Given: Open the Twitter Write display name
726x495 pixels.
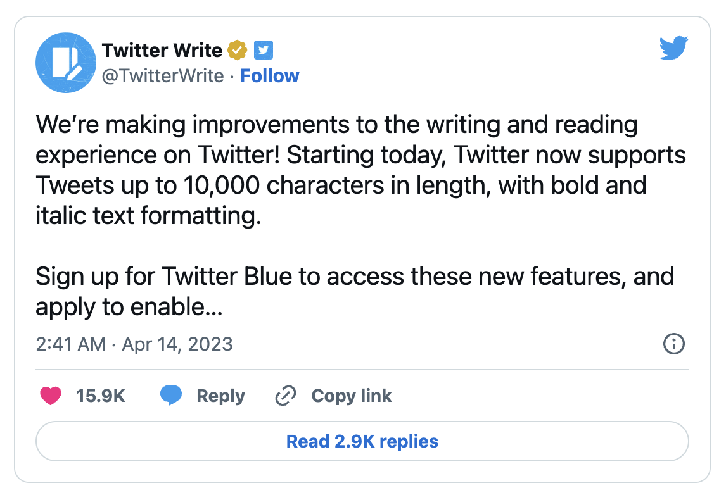Looking at the screenshot, I should tap(162, 50).
